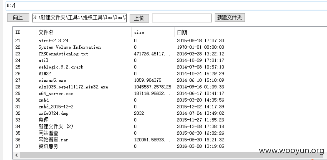
Task: Click the new folder name input field
Action: [182, 18]
